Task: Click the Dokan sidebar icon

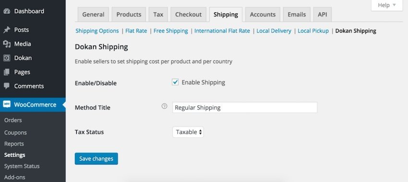Action: tap(7, 58)
